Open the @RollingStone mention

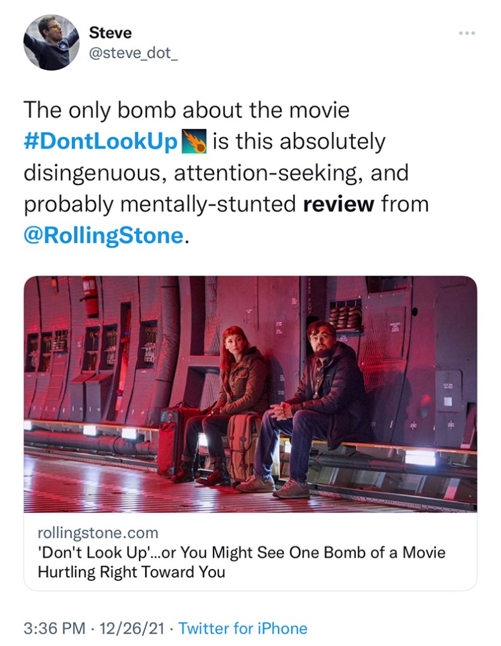point(104,236)
